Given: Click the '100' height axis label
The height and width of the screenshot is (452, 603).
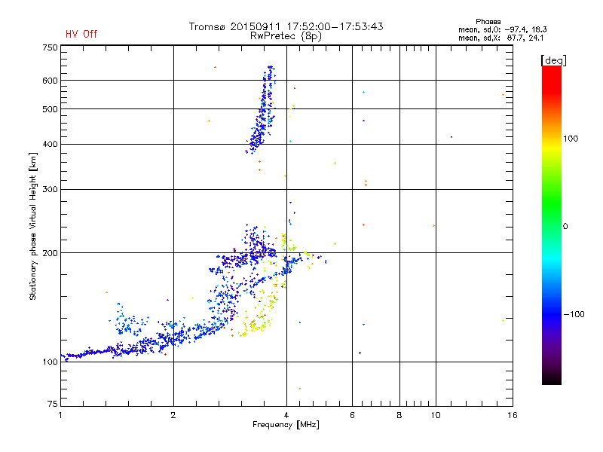Looking at the screenshot, I should click(50, 362).
